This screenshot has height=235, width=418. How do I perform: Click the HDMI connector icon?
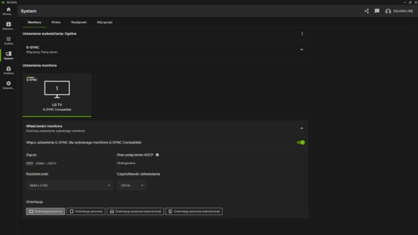(x=29, y=163)
